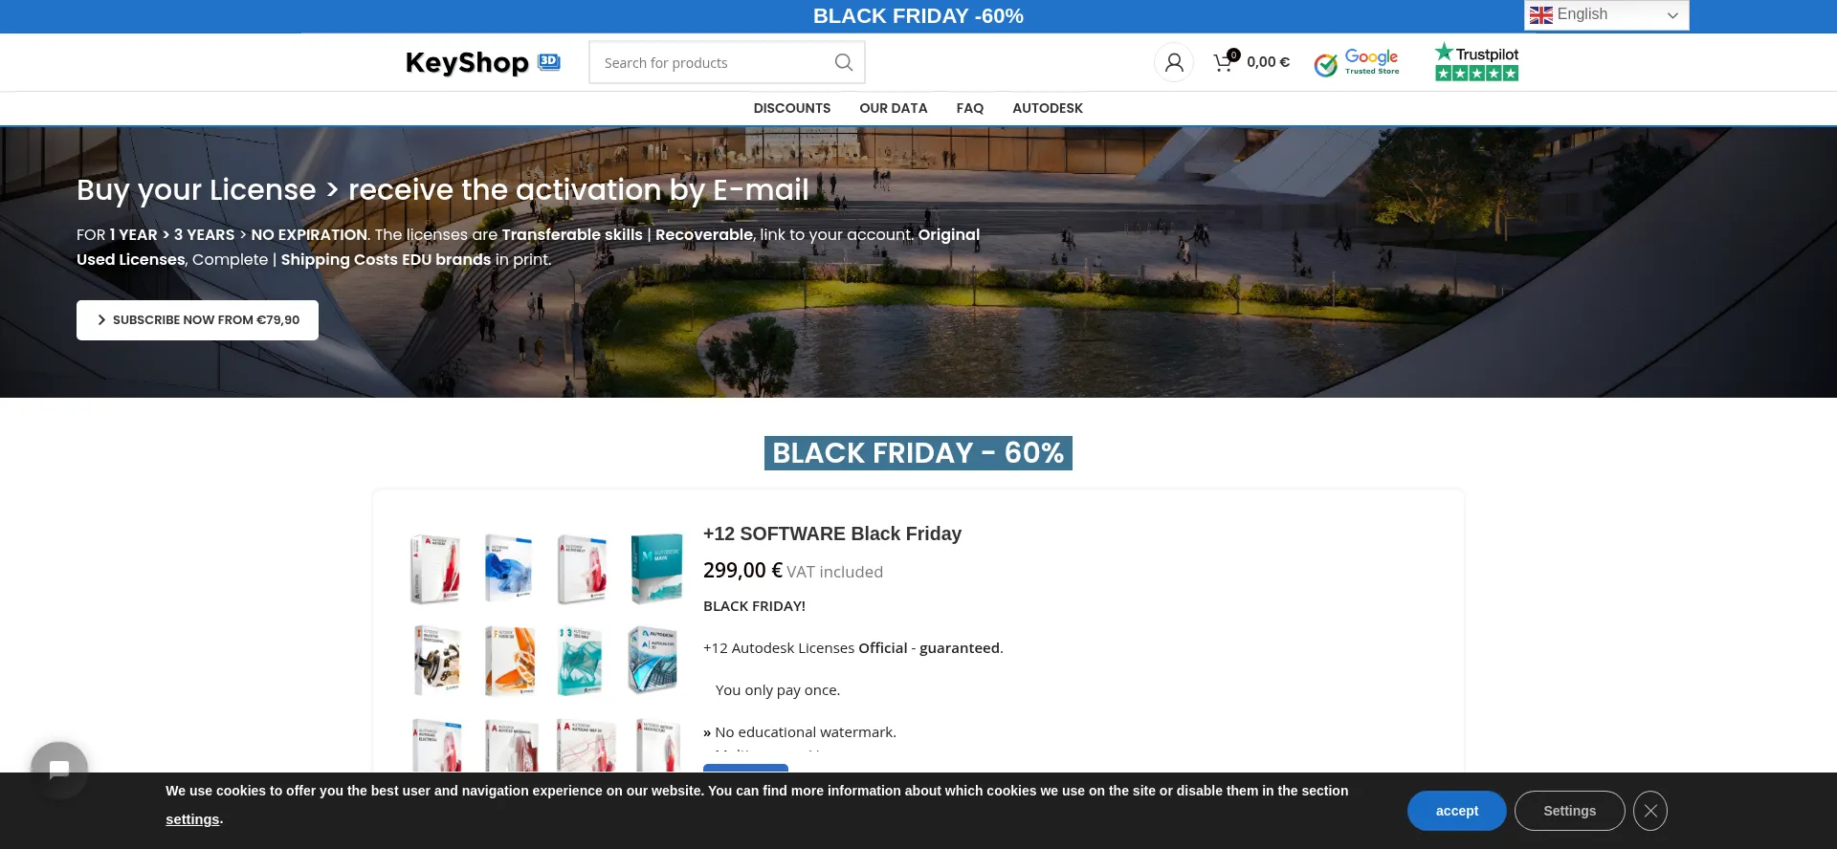Select the AutoCAD Civil 3D box thumbnail
This screenshot has height=849, width=1837.
click(x=653, y=660)
